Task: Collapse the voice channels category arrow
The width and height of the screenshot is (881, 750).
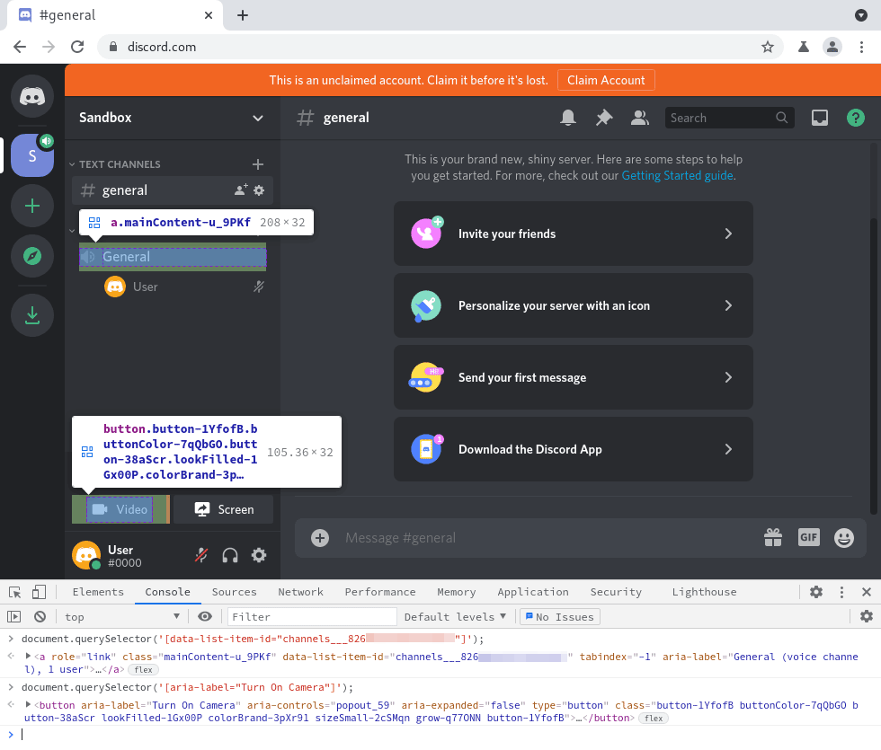Action: click(x=72, y=231)
